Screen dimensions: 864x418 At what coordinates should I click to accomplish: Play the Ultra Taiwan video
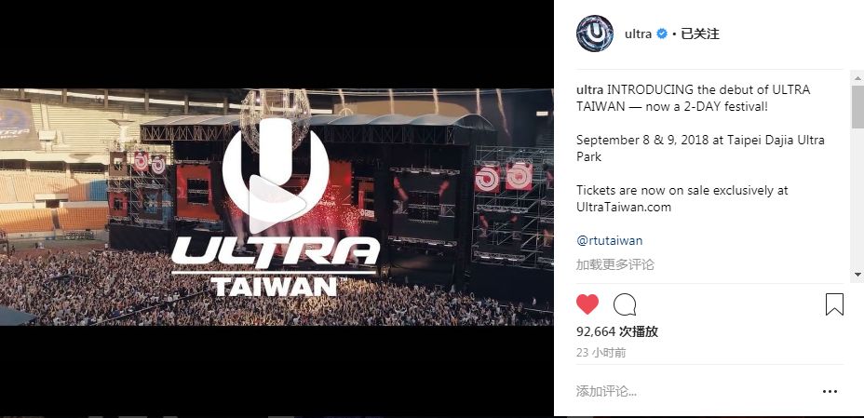[276, 204]
